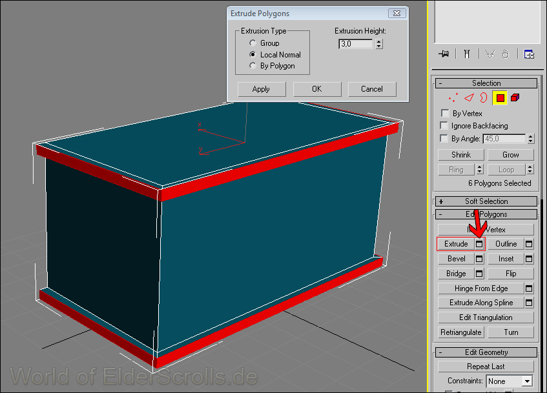Click the Extrude button

tap(456, 244)
